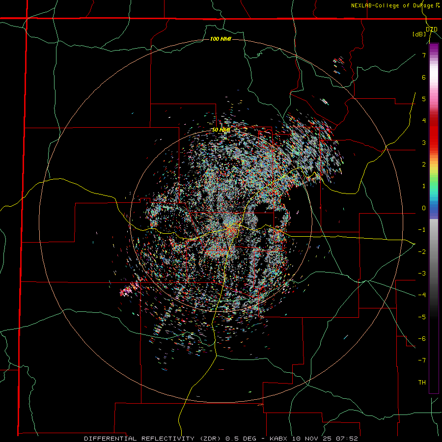442x442 pixels.
Task: Click the -3 value on color scale
Action: [x=422, y=273]
